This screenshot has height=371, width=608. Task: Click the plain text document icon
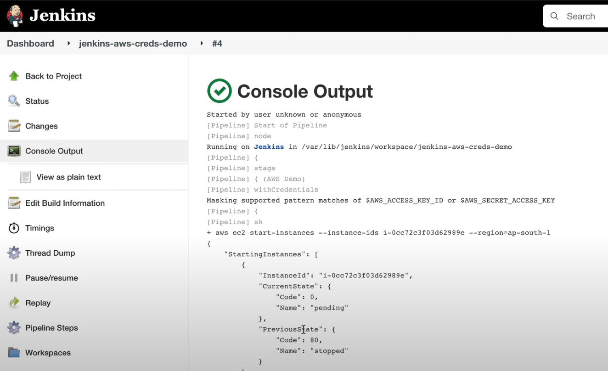[25, 177]
